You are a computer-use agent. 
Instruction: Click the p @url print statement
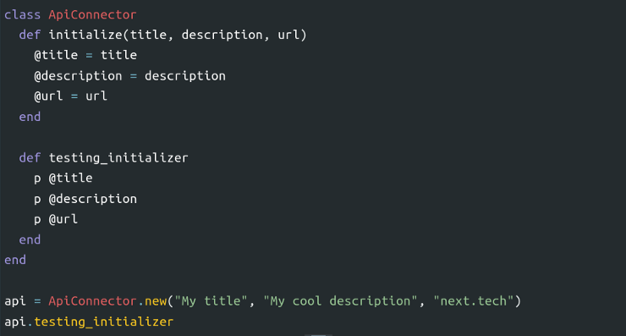click(x=56, y=219)
